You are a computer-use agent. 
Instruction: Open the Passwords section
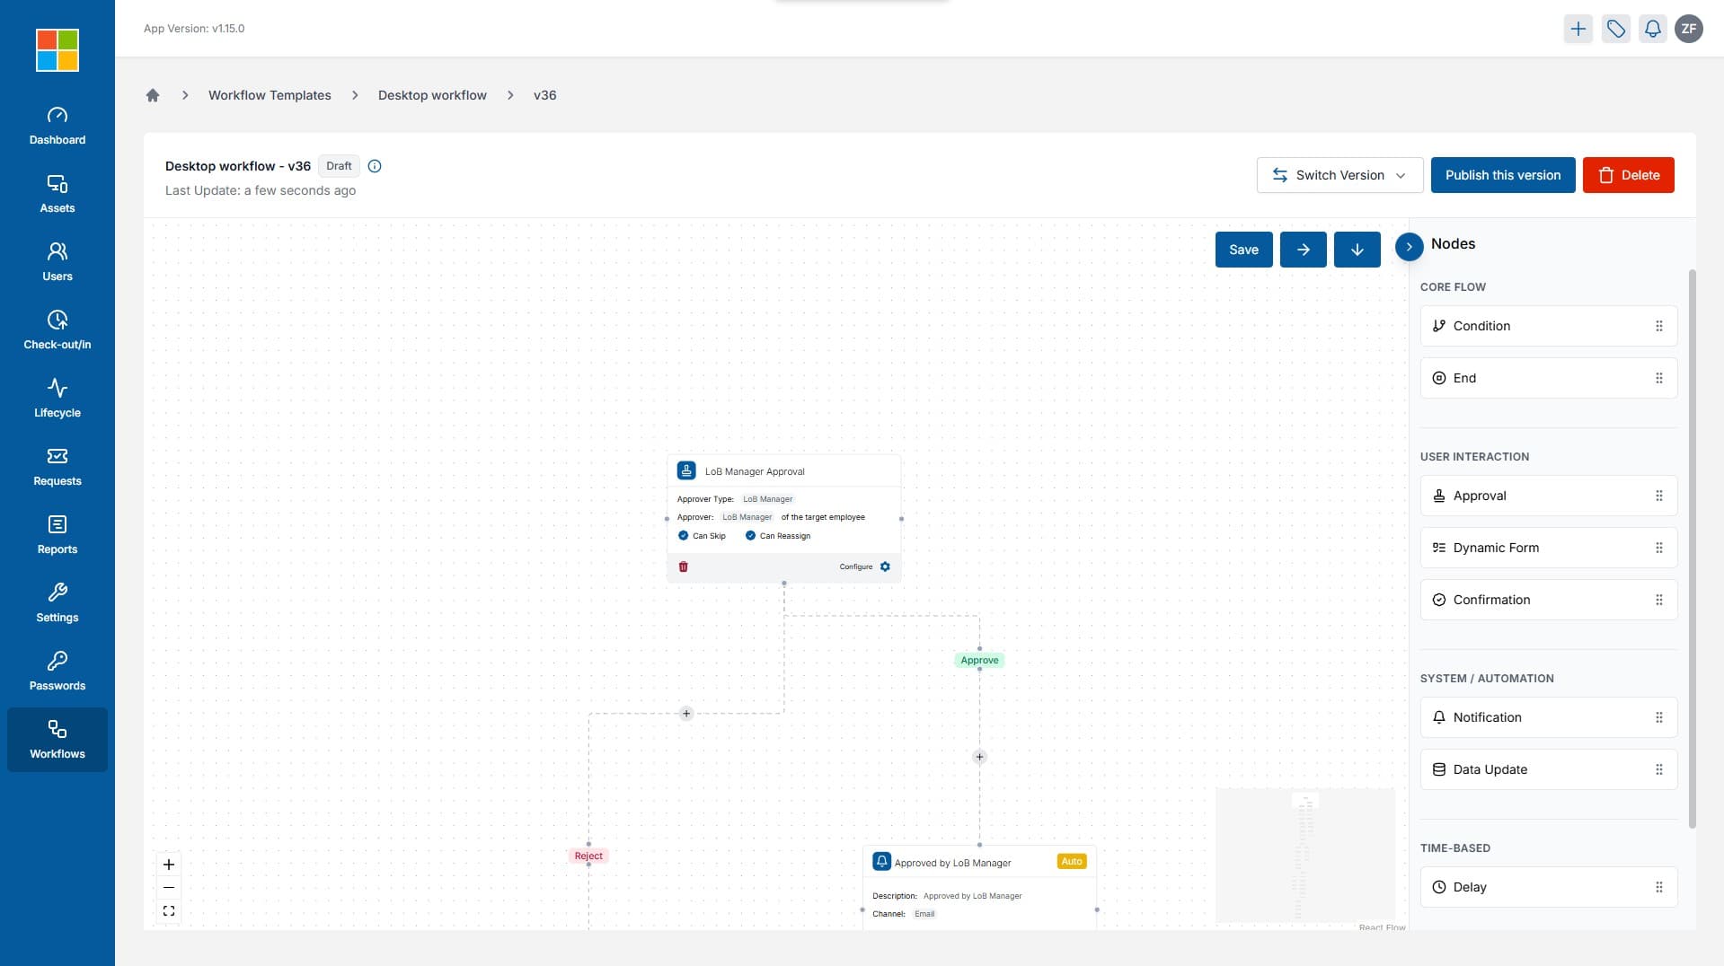(57, 672)
